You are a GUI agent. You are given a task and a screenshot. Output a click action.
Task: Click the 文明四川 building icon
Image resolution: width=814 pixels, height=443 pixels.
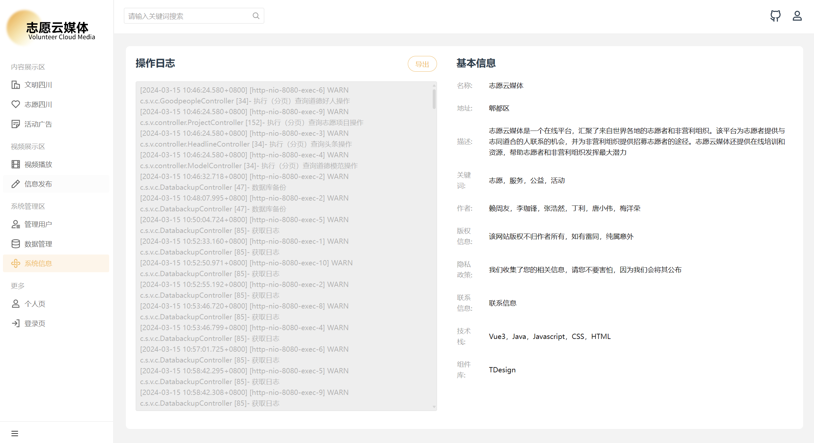(x=15, y=85)
